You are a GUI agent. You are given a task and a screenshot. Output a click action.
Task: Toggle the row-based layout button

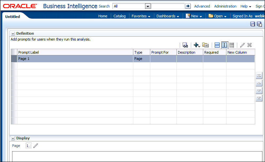[217, 45]
